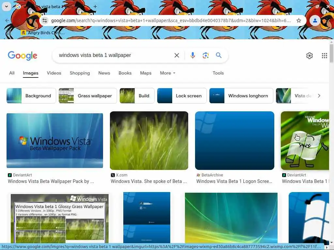Viewport: 334px width, 250px height.
Task: Filter by the Grass wallpaper chip
Action: 88,96
